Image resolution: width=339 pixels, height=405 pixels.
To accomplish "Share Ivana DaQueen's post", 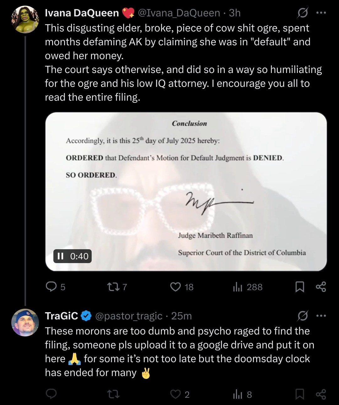I will click(x=320, y=287).
